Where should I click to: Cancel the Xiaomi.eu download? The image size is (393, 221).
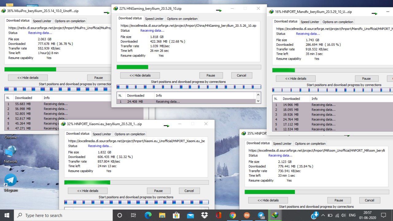click(x=189, y=191)
